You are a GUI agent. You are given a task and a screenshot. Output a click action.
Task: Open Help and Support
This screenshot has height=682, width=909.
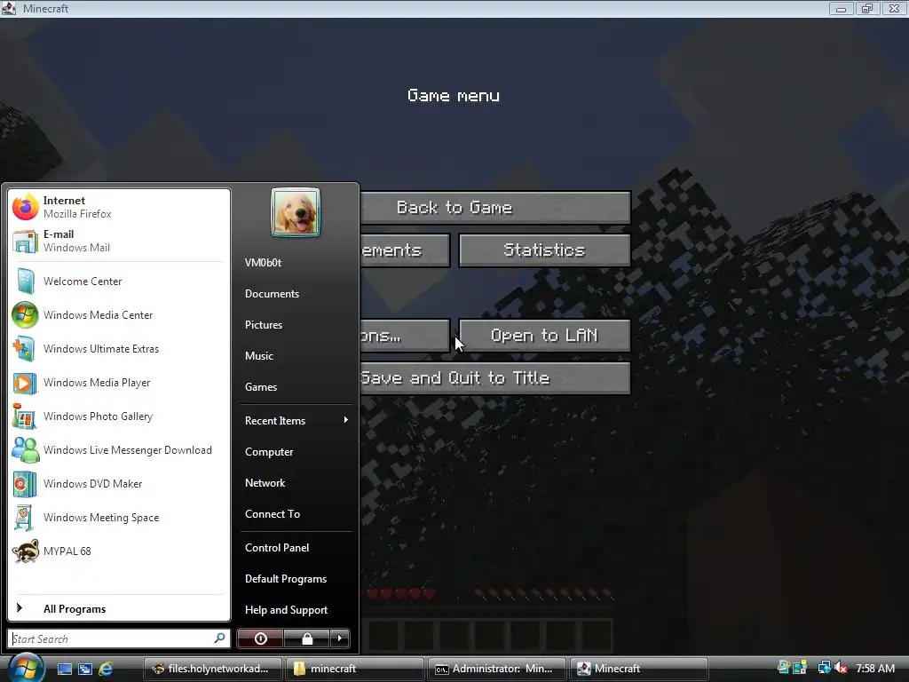(x=295, y=609)
